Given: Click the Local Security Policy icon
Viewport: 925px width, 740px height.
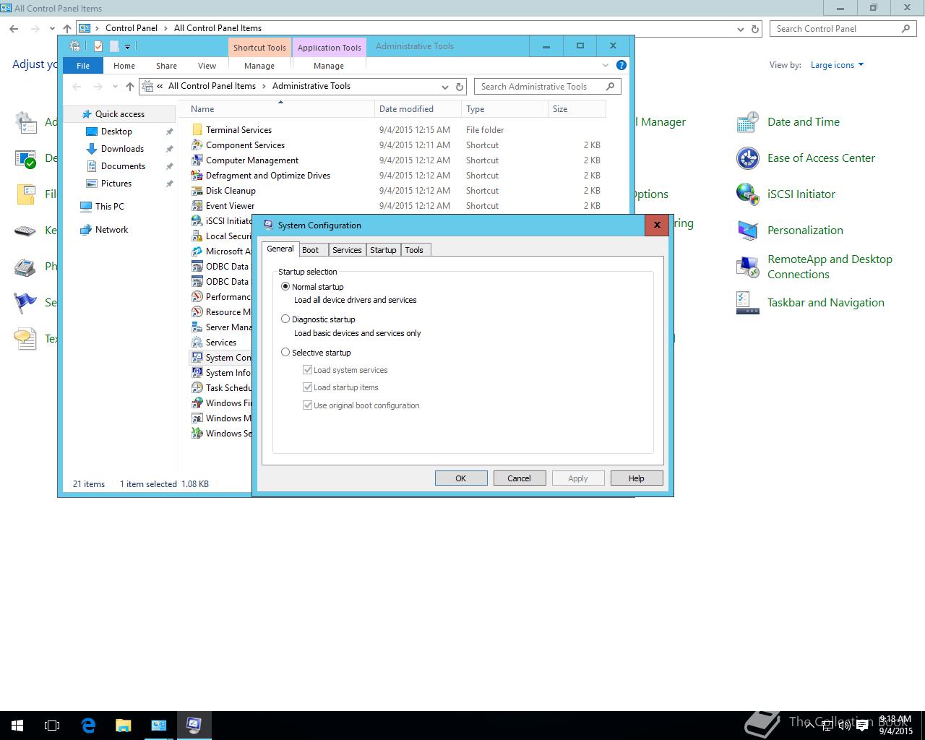Looking at the screenshot, I should coord(197,236).
